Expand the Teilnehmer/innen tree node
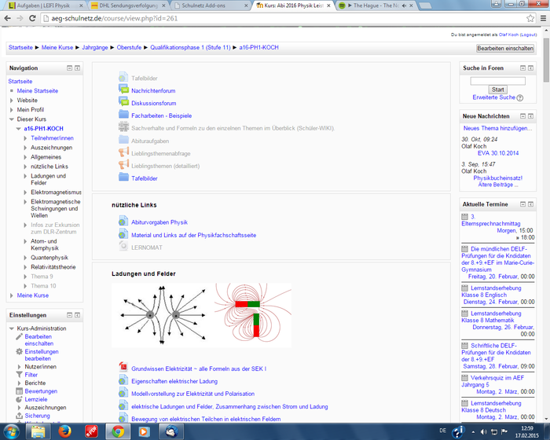The image size is (550, 440). [x=25, y=138]
